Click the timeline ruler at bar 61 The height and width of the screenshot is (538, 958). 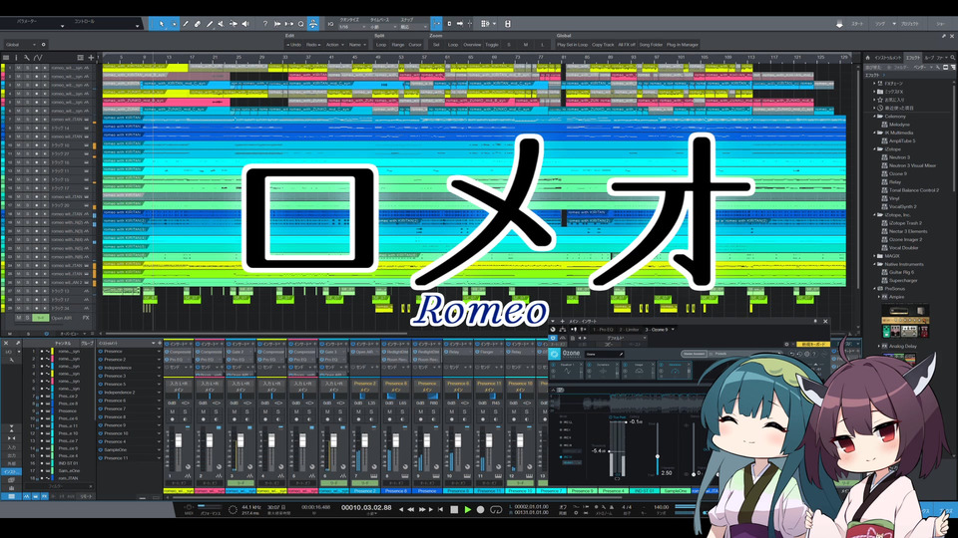tap(447, 58)
